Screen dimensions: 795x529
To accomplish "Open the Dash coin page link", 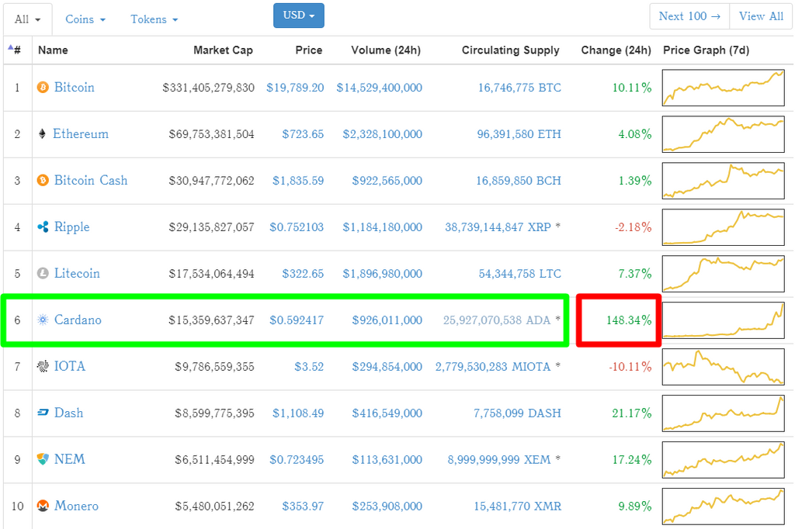I will pyautogui.click(x=68, y=413).
